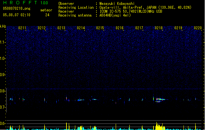205x130 pixels.
Task: Click the 0.7 frequency axis label
Action: (3, 107)
